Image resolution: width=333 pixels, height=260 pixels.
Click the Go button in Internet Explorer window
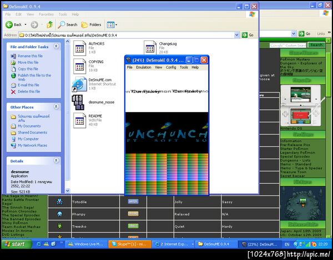[305, 34]
